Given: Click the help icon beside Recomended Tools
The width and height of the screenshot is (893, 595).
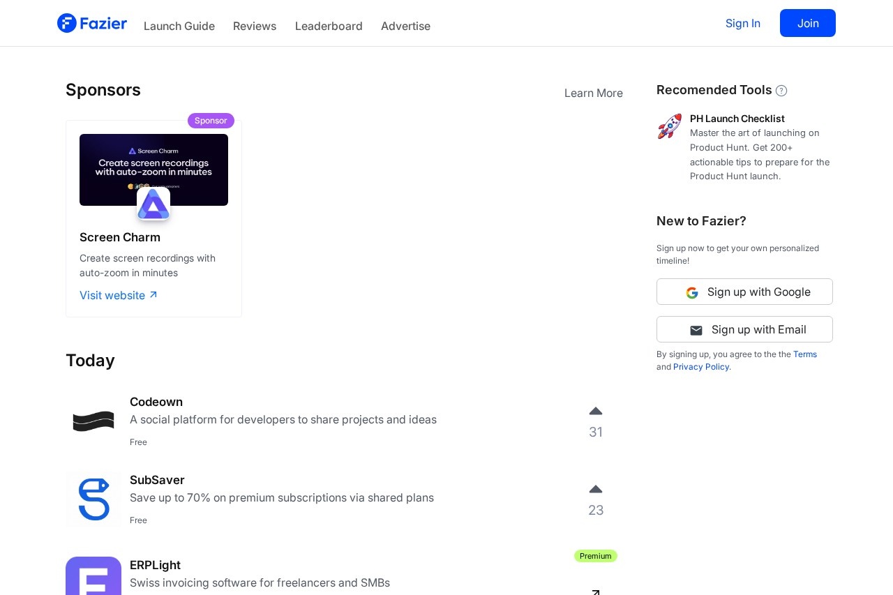Looking at the screenshot, I should [x=781, y=91].
